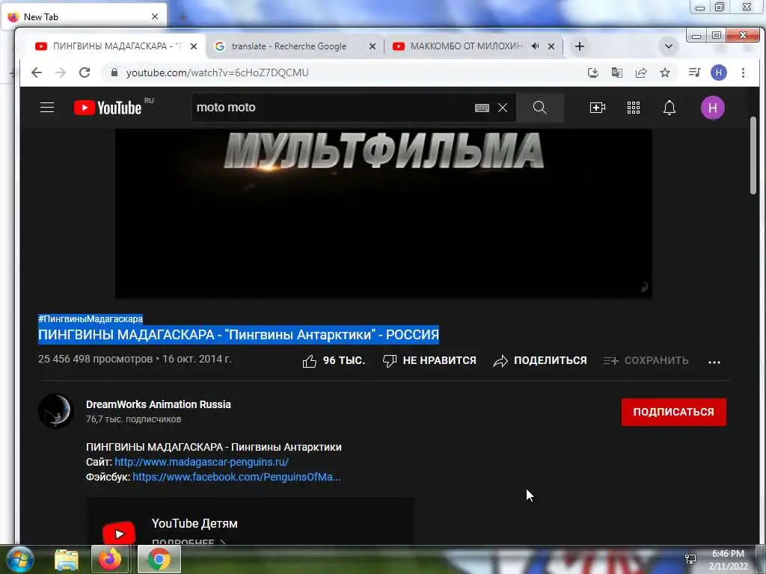This screenshot has width=766, height=574.
Task: Share the video via ПОДЕЛИТЬСЯ
Action: (x=540, y=361)
